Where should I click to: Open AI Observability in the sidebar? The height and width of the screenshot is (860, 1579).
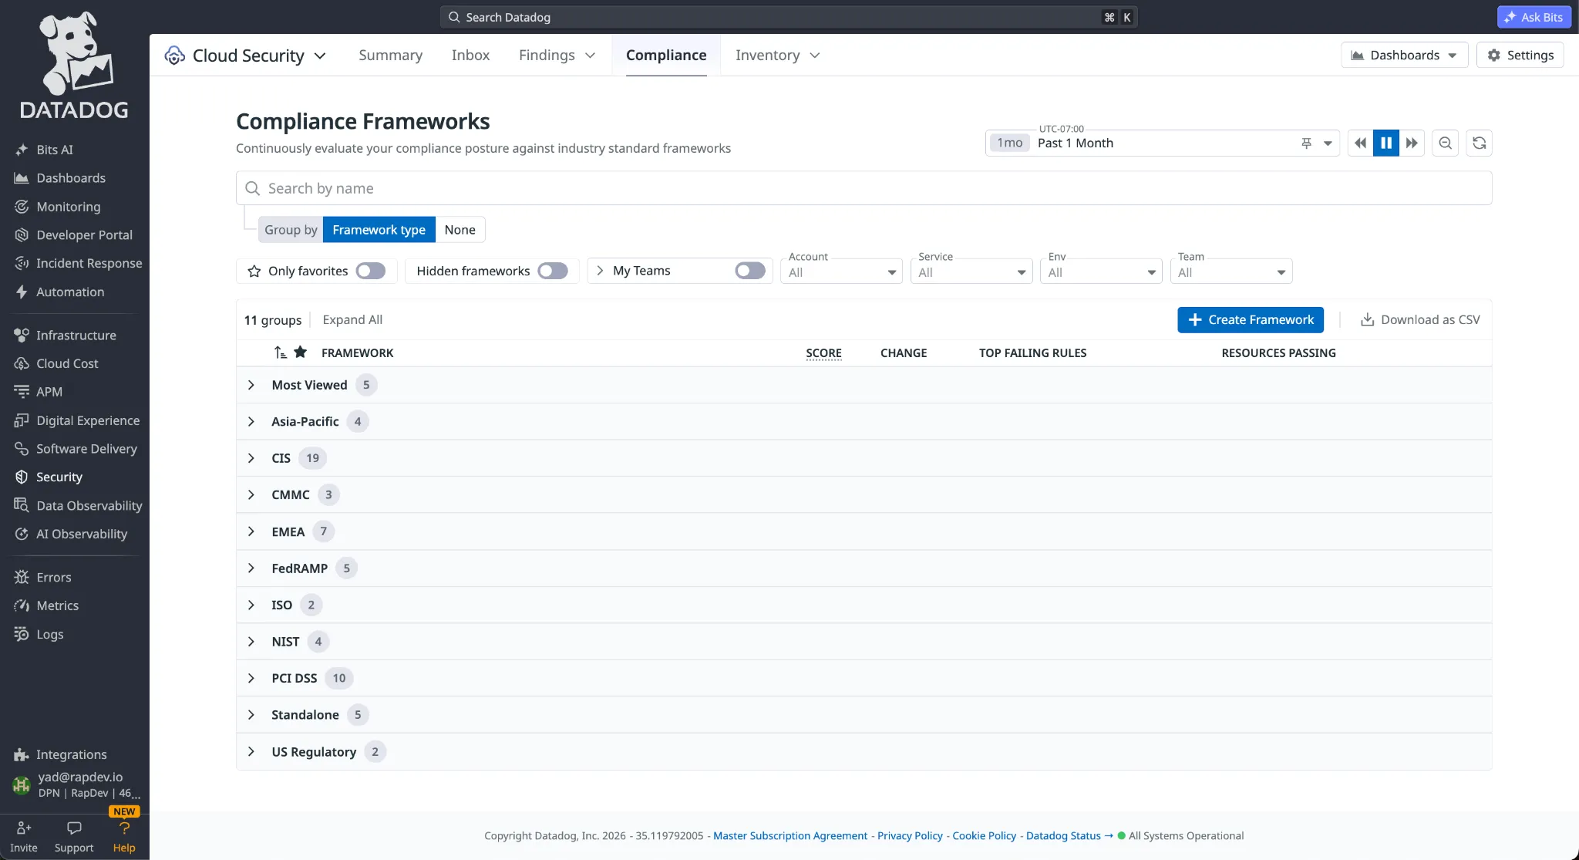pyautogui.click(x=70, y=534)
